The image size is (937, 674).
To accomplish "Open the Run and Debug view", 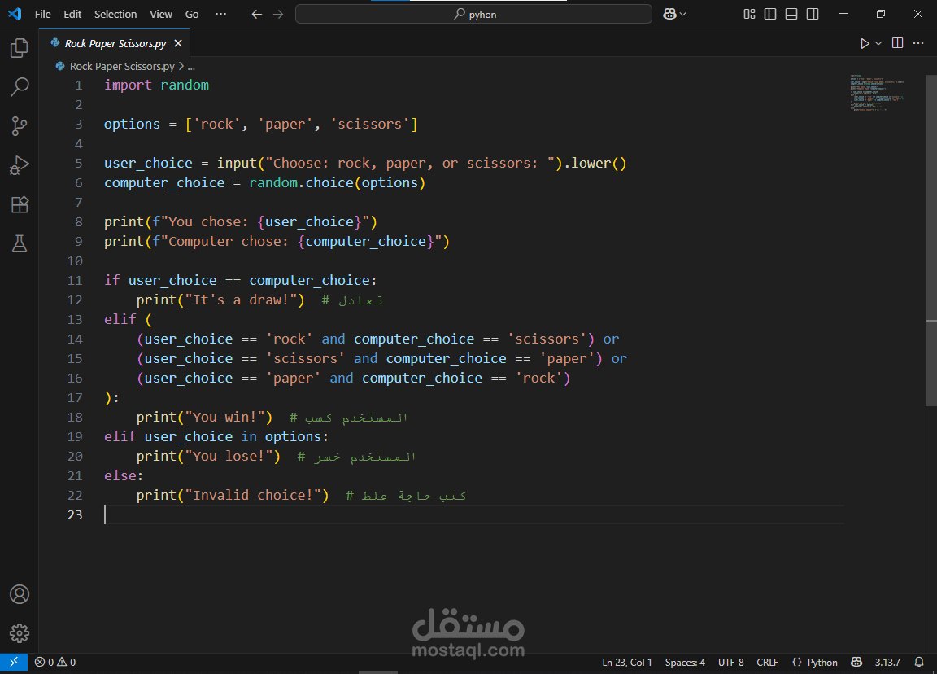I will tap(20, 165).
